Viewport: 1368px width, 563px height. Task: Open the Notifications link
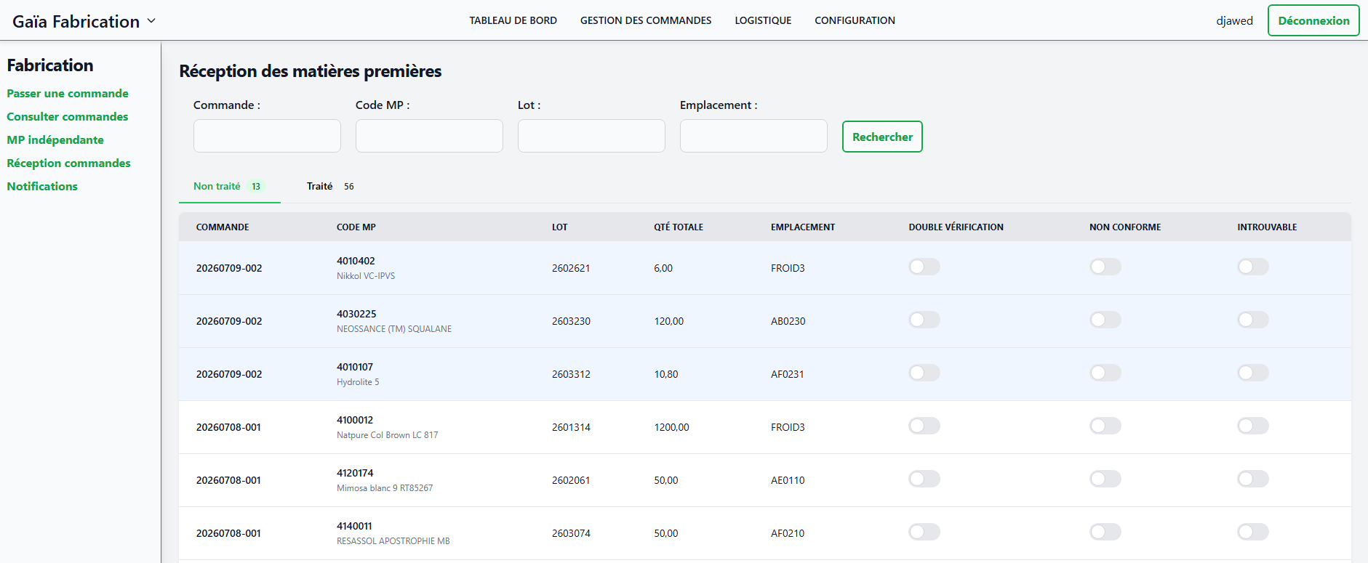pos(42,186)
